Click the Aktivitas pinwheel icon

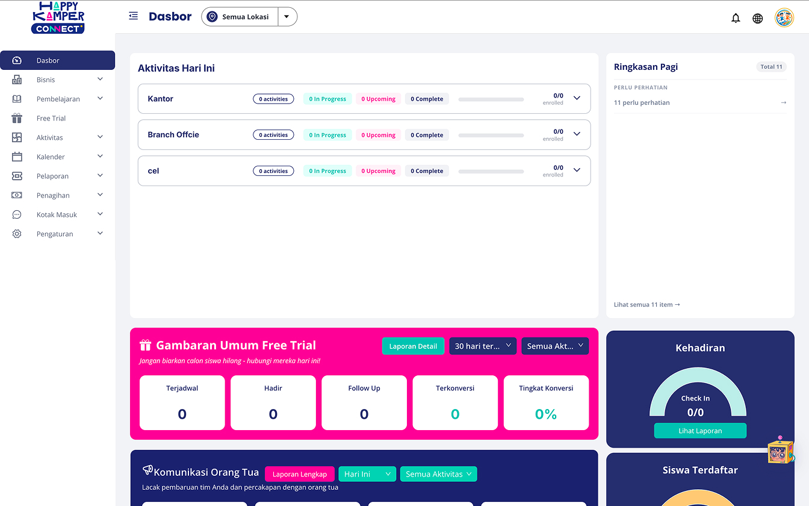17,137
